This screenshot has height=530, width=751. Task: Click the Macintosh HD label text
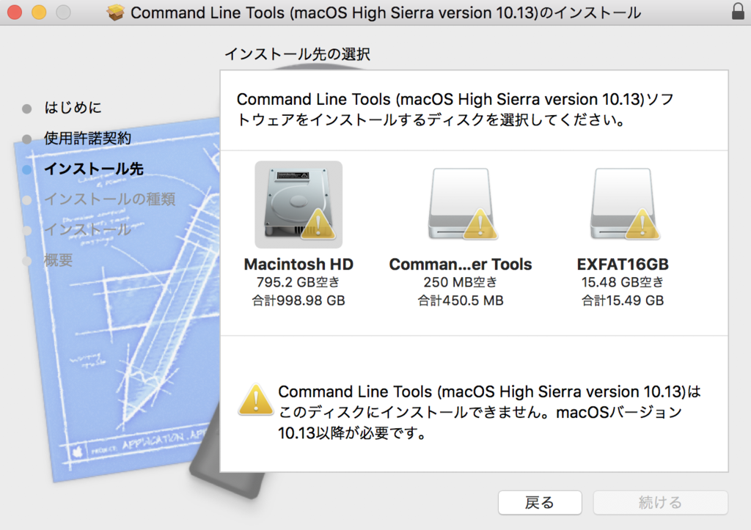298,265
